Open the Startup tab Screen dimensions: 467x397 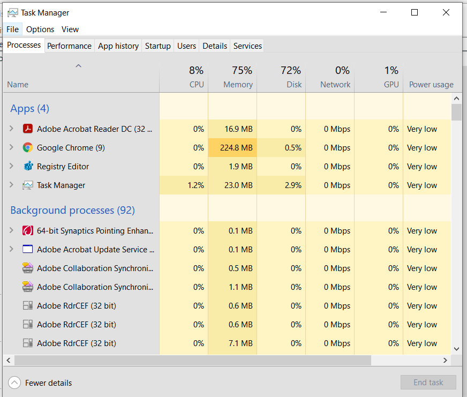click(157, 46)
